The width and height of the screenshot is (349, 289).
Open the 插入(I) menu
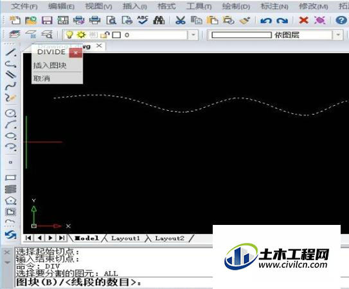[135, 6]
